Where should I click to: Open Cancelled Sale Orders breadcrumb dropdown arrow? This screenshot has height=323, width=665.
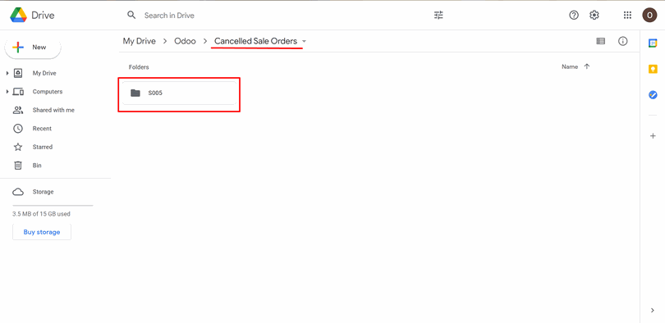point(304,42)
